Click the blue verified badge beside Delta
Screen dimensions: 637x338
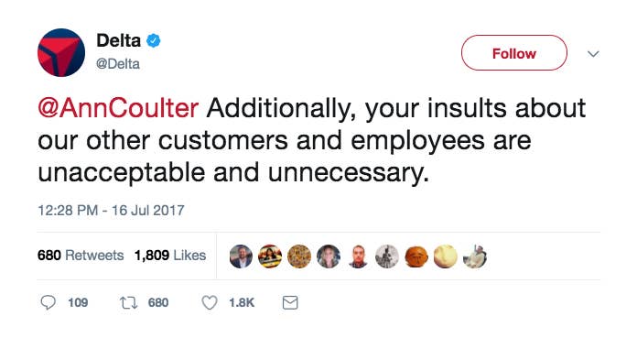(153, 40)
